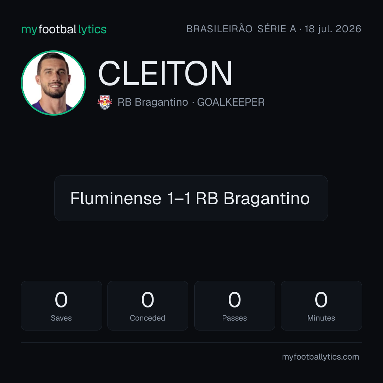Open the RB Bragantino team name beside crest
This screenshot has height=383, width=383.
153,102
